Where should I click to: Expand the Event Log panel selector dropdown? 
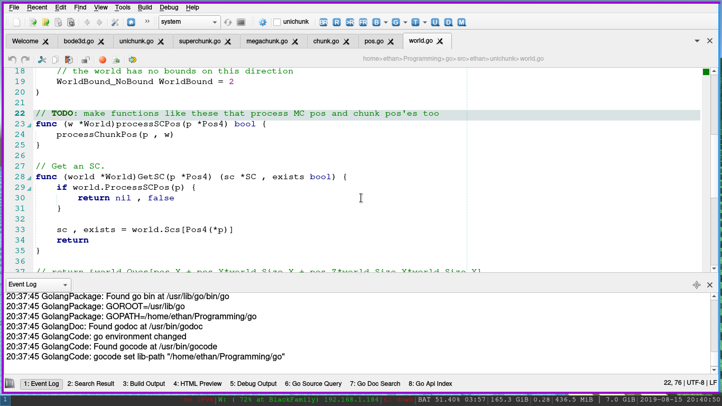(x=38, y=284)
